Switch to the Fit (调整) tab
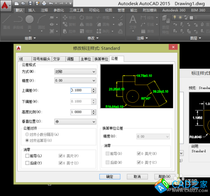The width and height of the screenshot is (210, 196). pos(72,59)
